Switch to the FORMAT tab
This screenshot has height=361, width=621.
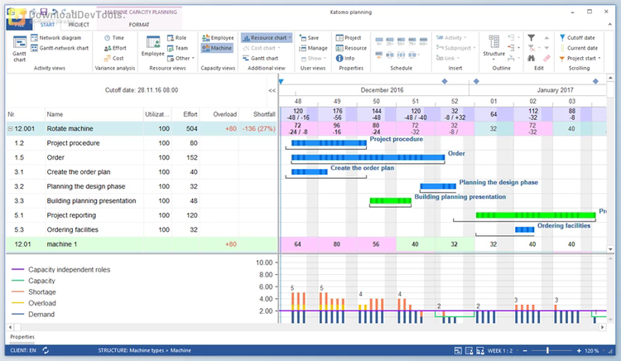pos(139,25)
